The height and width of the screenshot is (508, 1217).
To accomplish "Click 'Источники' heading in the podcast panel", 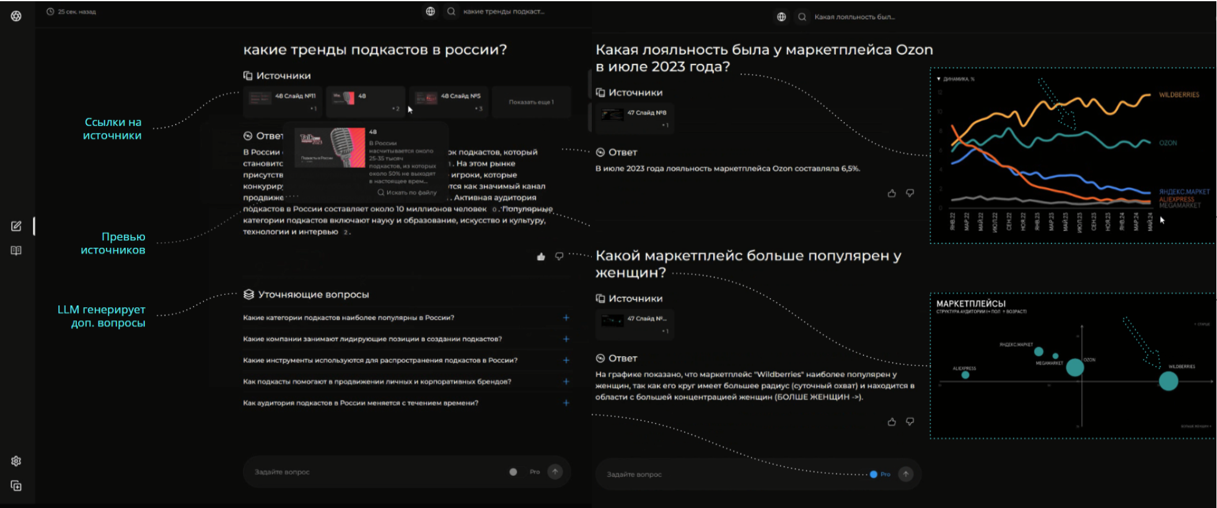I will (277, 76).
